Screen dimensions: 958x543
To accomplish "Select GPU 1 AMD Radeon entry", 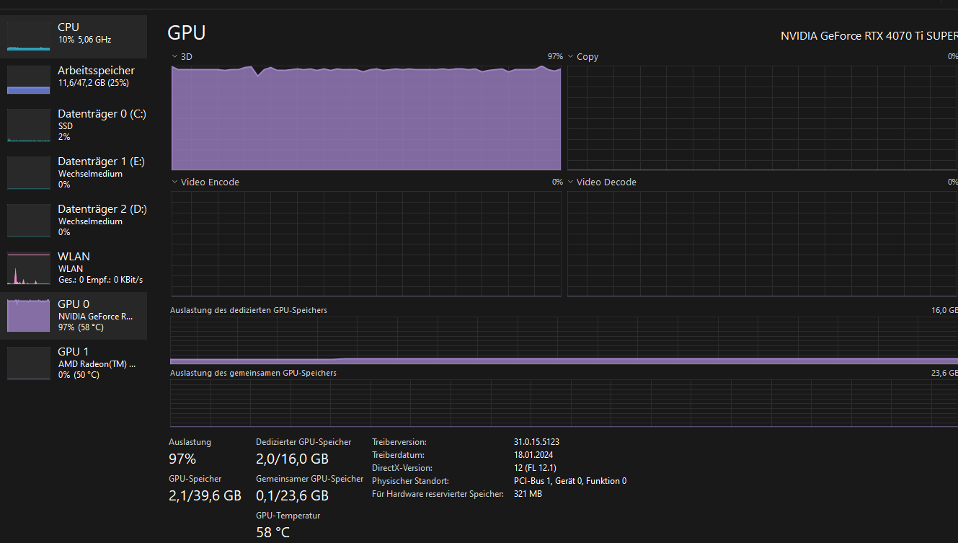I will (x=74, y=363).
